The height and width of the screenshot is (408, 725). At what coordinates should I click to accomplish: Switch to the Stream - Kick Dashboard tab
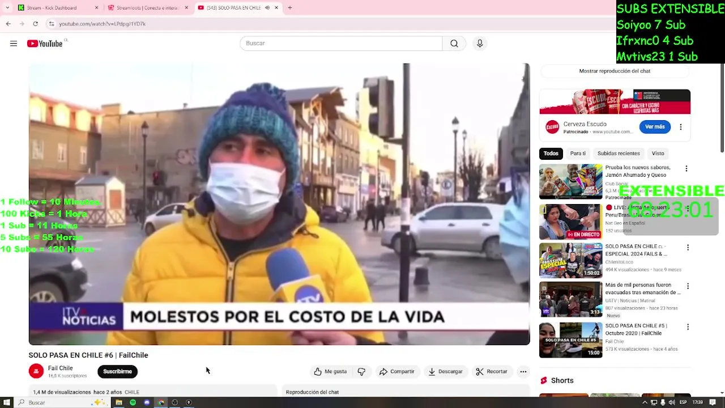click(52, 8)
